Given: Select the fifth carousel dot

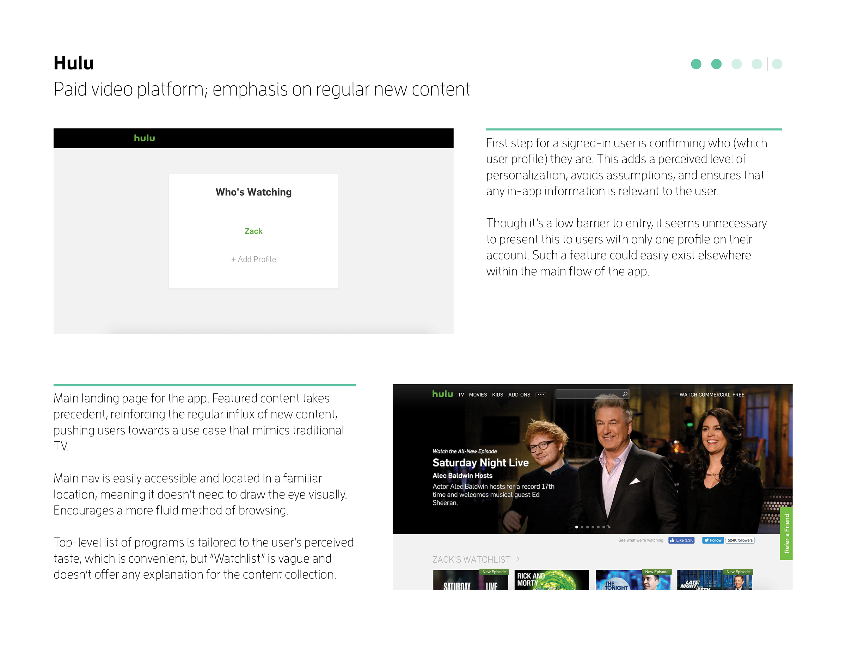Looking at the screenshot, I should pyautogui.click(x=599, y=527).
